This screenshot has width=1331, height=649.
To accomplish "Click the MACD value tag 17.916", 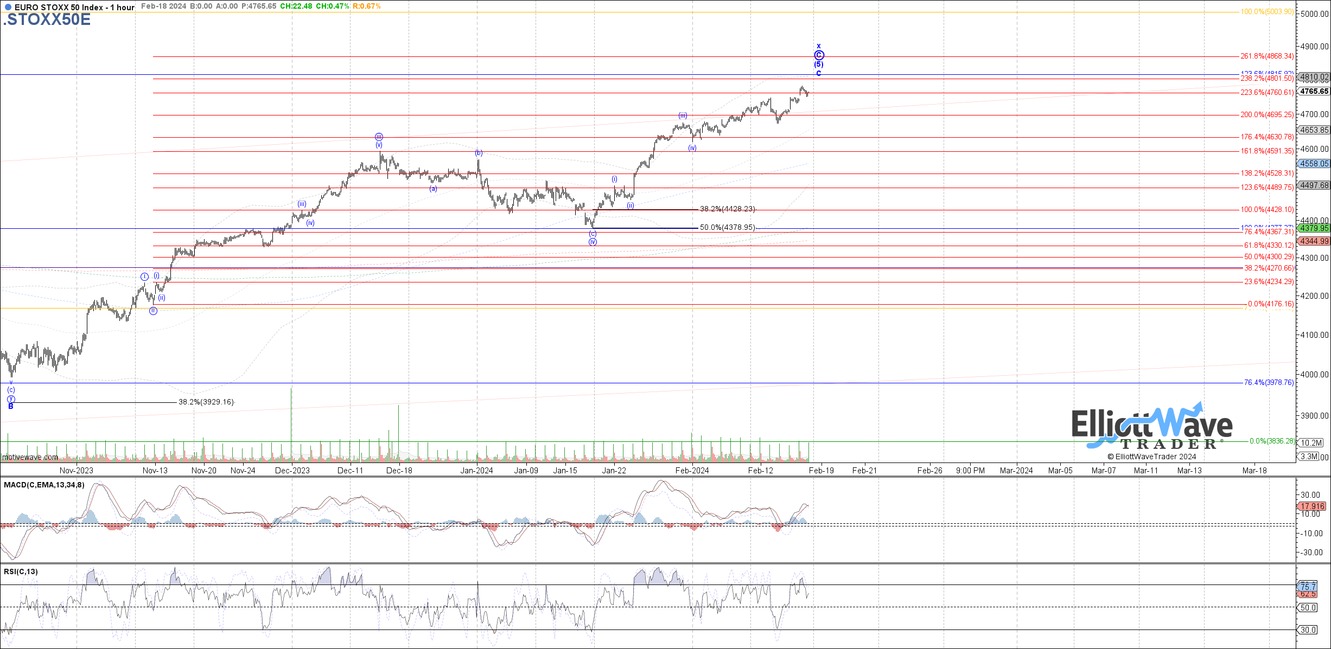I will [1313, 506].
